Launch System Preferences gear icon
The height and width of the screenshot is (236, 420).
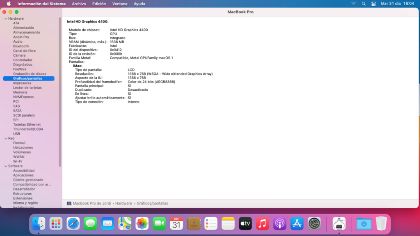pyautogui.click(x=314, y=224)
